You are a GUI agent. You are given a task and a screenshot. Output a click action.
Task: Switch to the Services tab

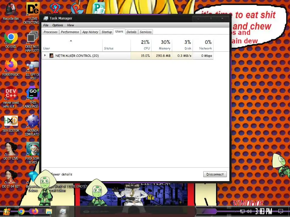point(146,32)
